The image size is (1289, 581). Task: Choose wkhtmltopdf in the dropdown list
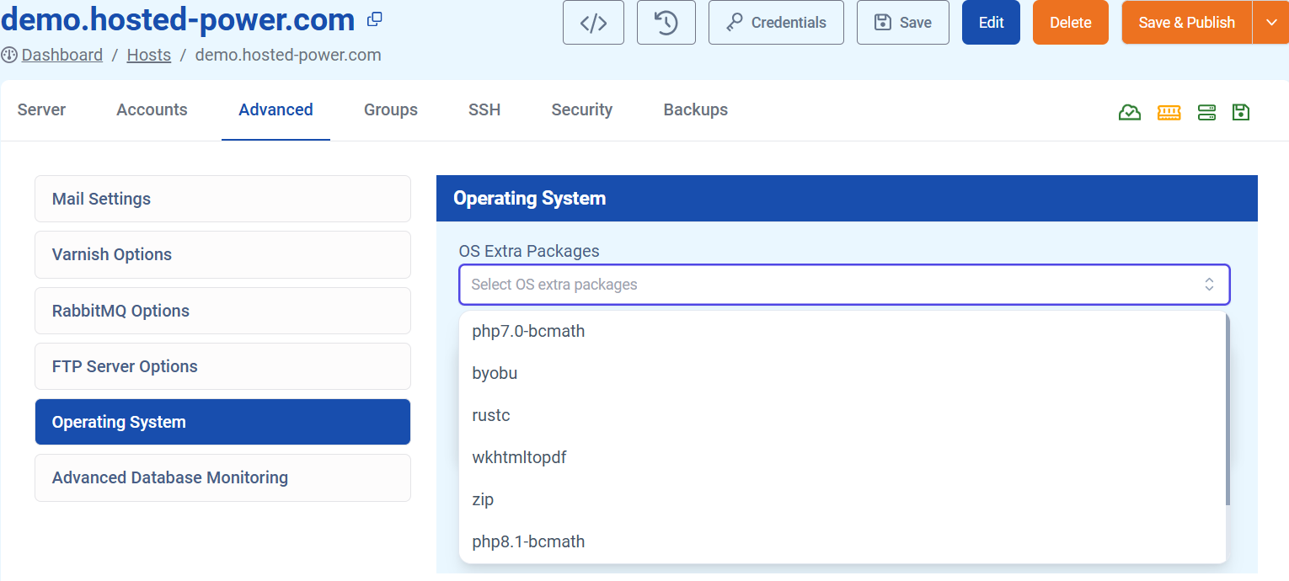pos(519,457)
